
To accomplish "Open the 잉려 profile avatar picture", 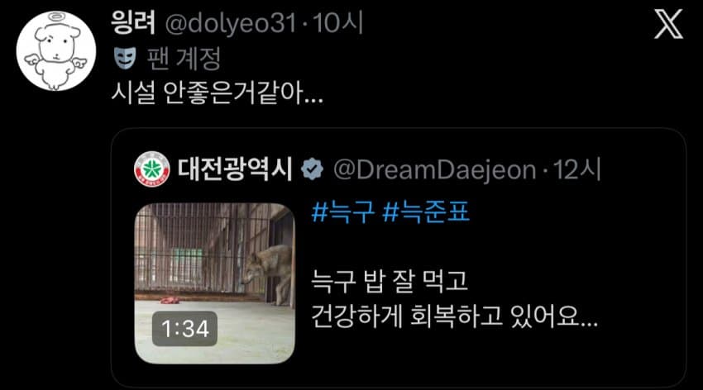I will [x=56, y=51].
